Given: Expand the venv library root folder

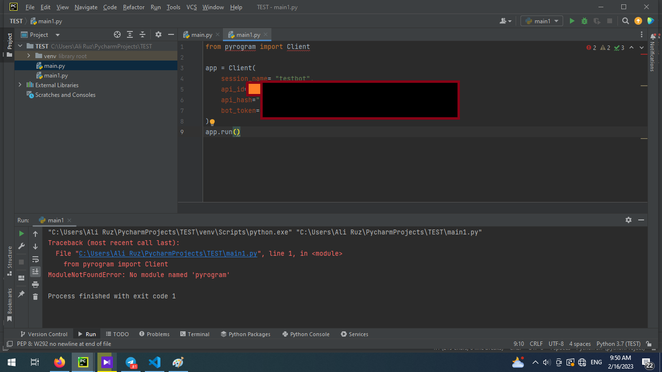Looking at the screenshot, I should click(x=29, y=56).
